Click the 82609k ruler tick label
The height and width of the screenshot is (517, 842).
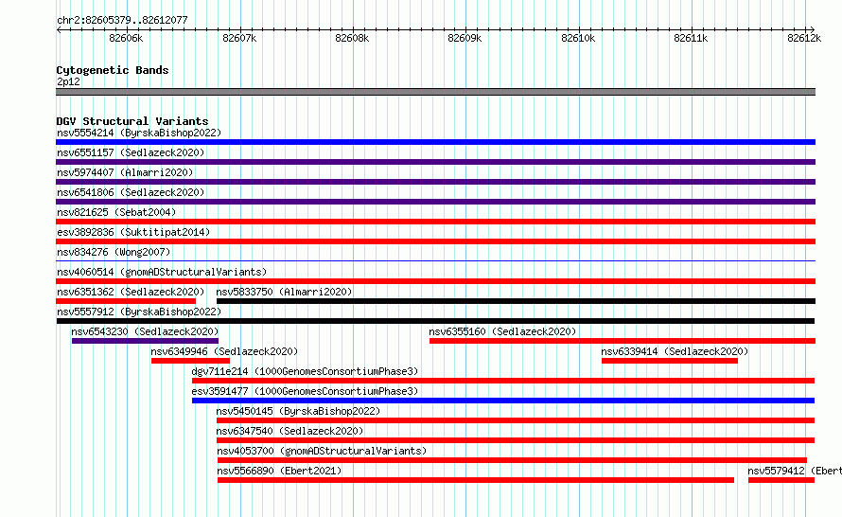[x=465, y=38]
